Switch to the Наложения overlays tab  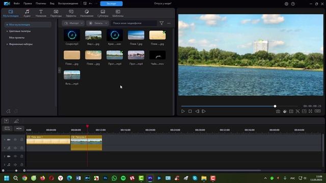point(87,13)
